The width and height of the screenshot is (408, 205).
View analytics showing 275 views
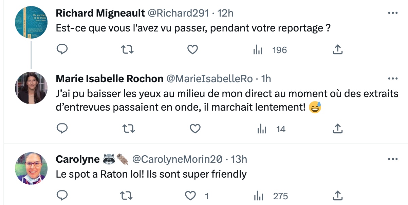[x=271, y=196]
